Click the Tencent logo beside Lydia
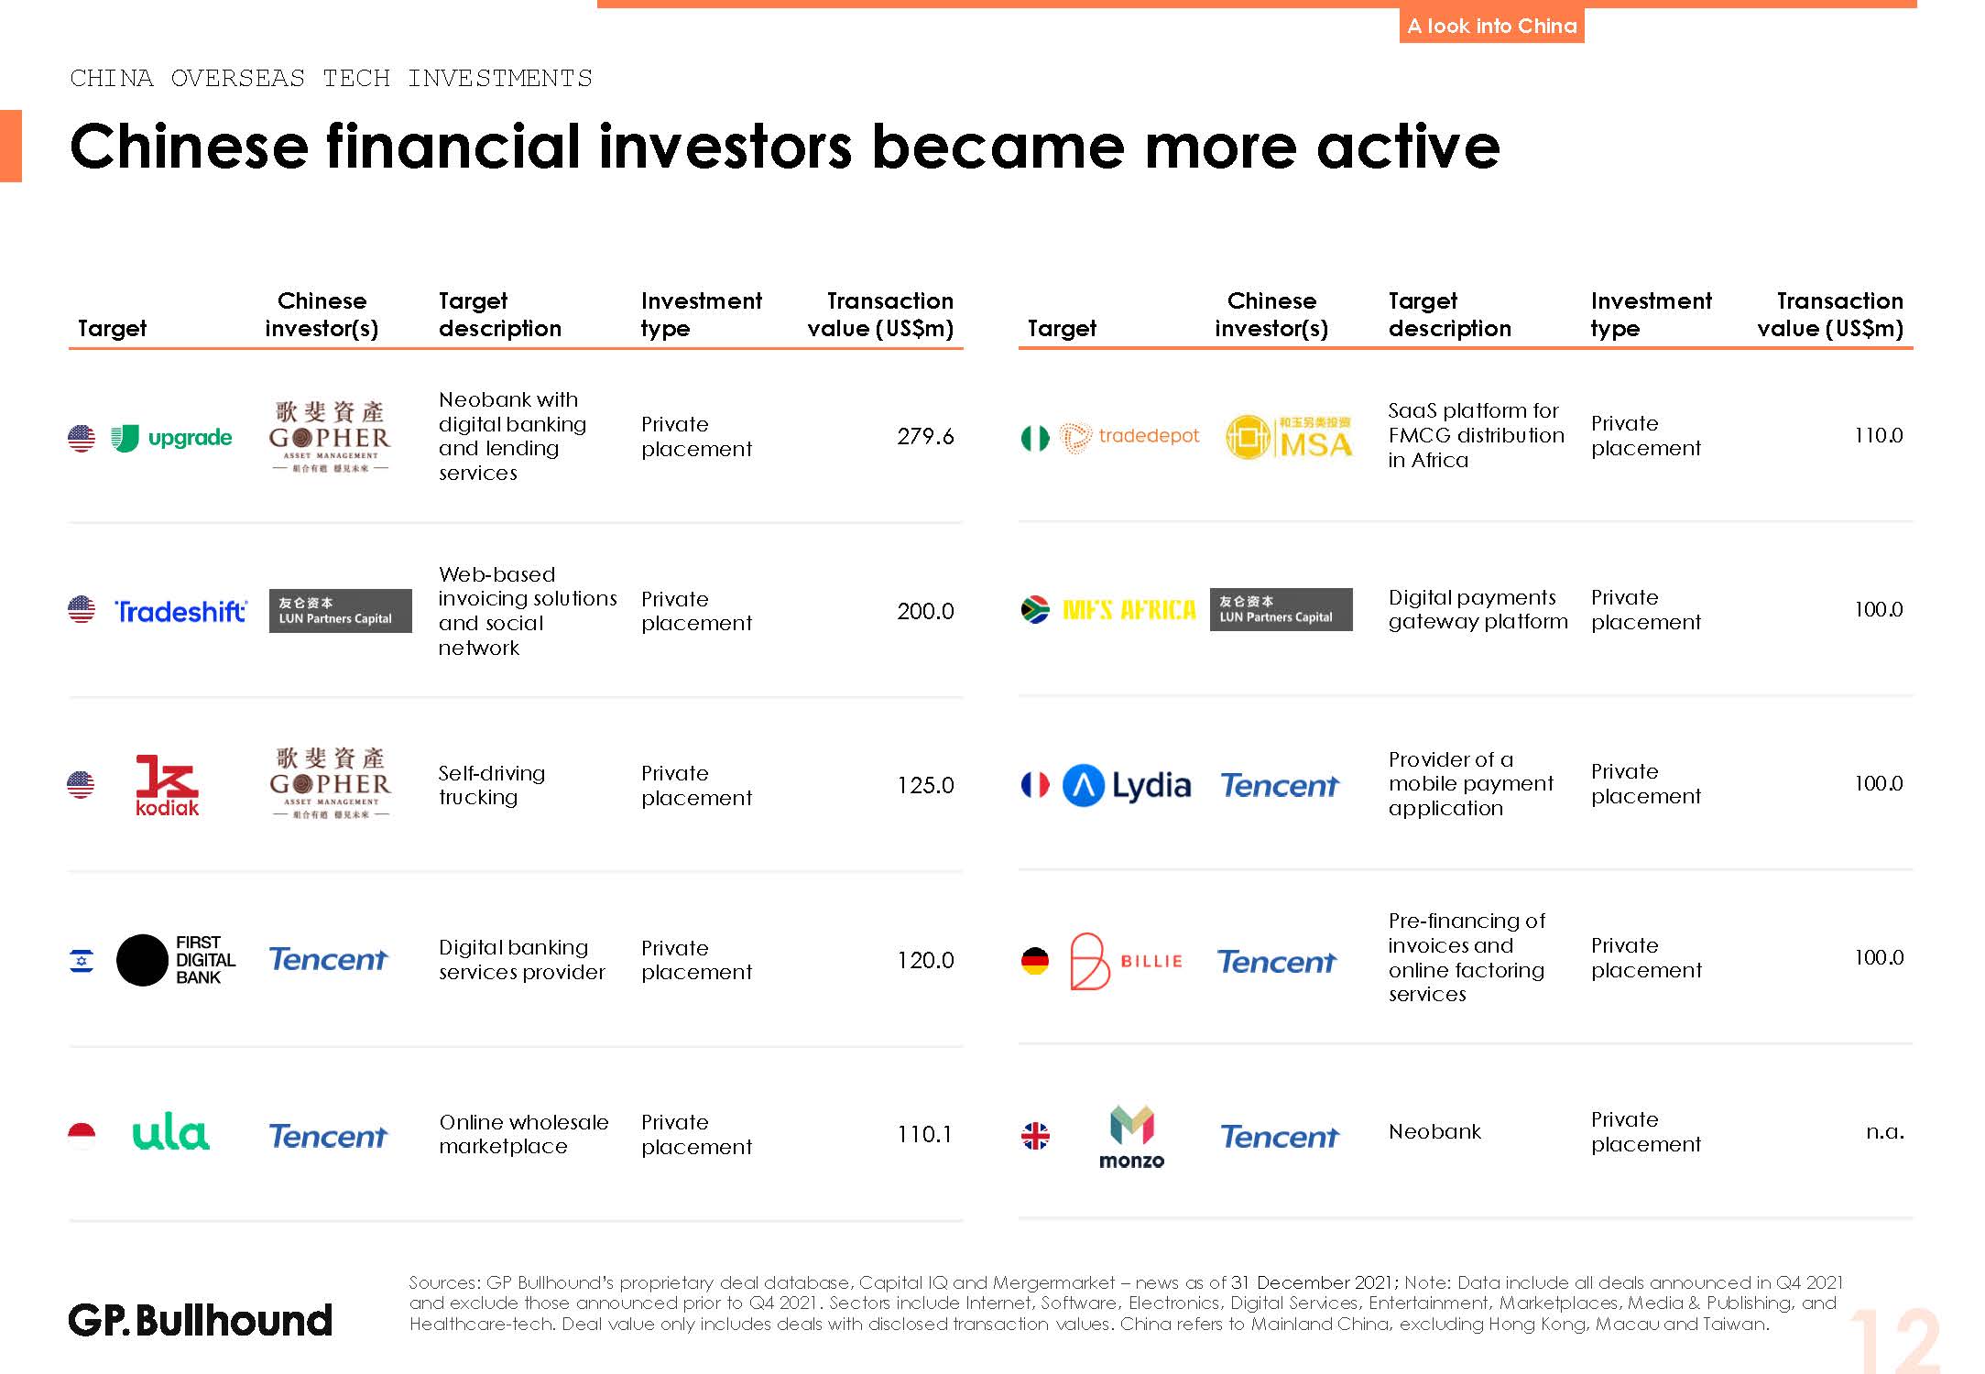This screenshot has width=1985, height=1374. click(x=1280, y=785)
